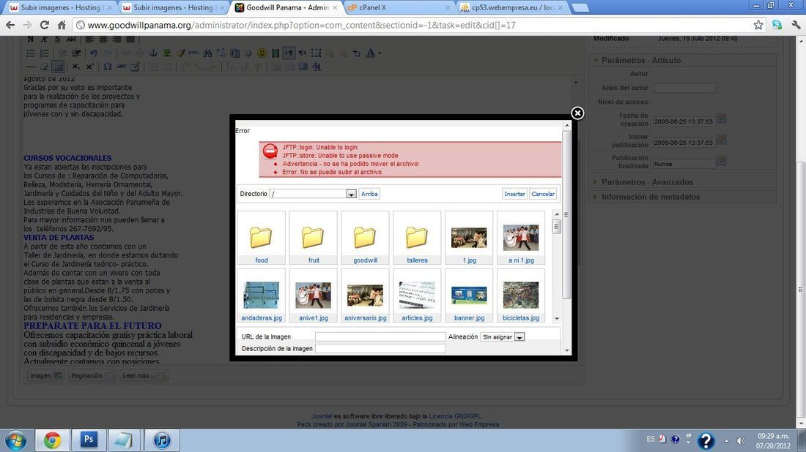Open the Directorio dropdown in image manager
The width and height of the screenshot is (806, 452).
pyautogui.click(x=351, y=194)
